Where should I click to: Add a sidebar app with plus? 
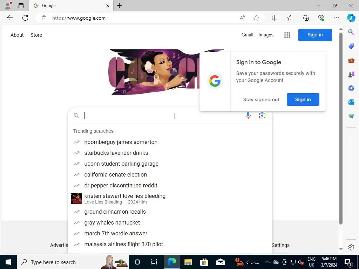351,139
